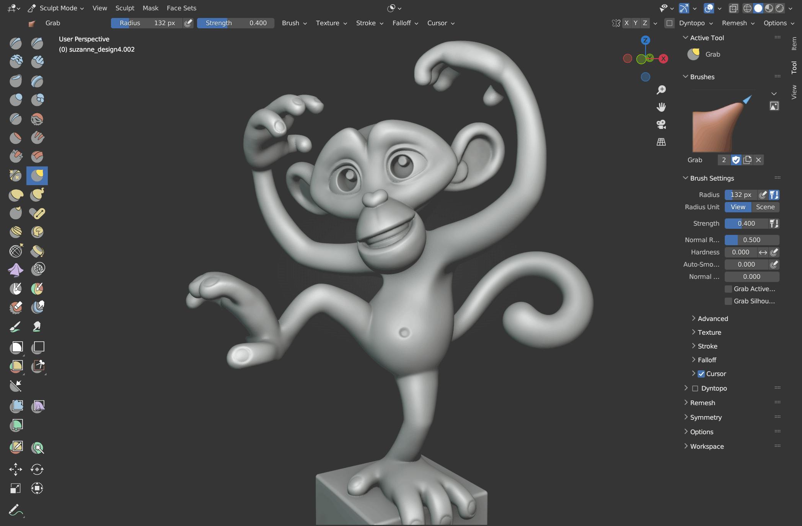Click the zoom magnifier viewport icon
Viewport: 802px width, 526px height.
(661, 90)
